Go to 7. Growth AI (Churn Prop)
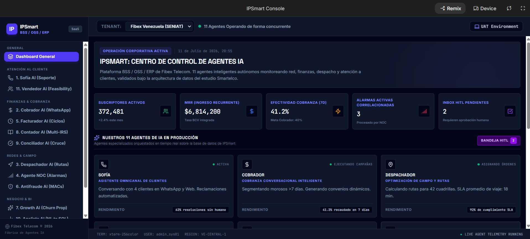Screen dimensions: 530x239 pyautogui.click(x=41, y=208)
